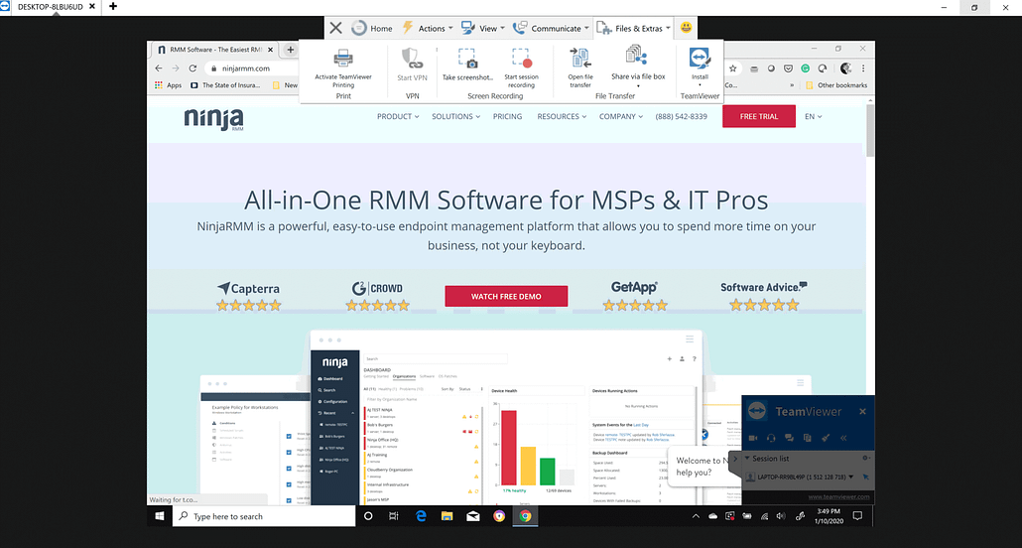
Task: Open Task View on the taskbar
Action: coord(394,516)
